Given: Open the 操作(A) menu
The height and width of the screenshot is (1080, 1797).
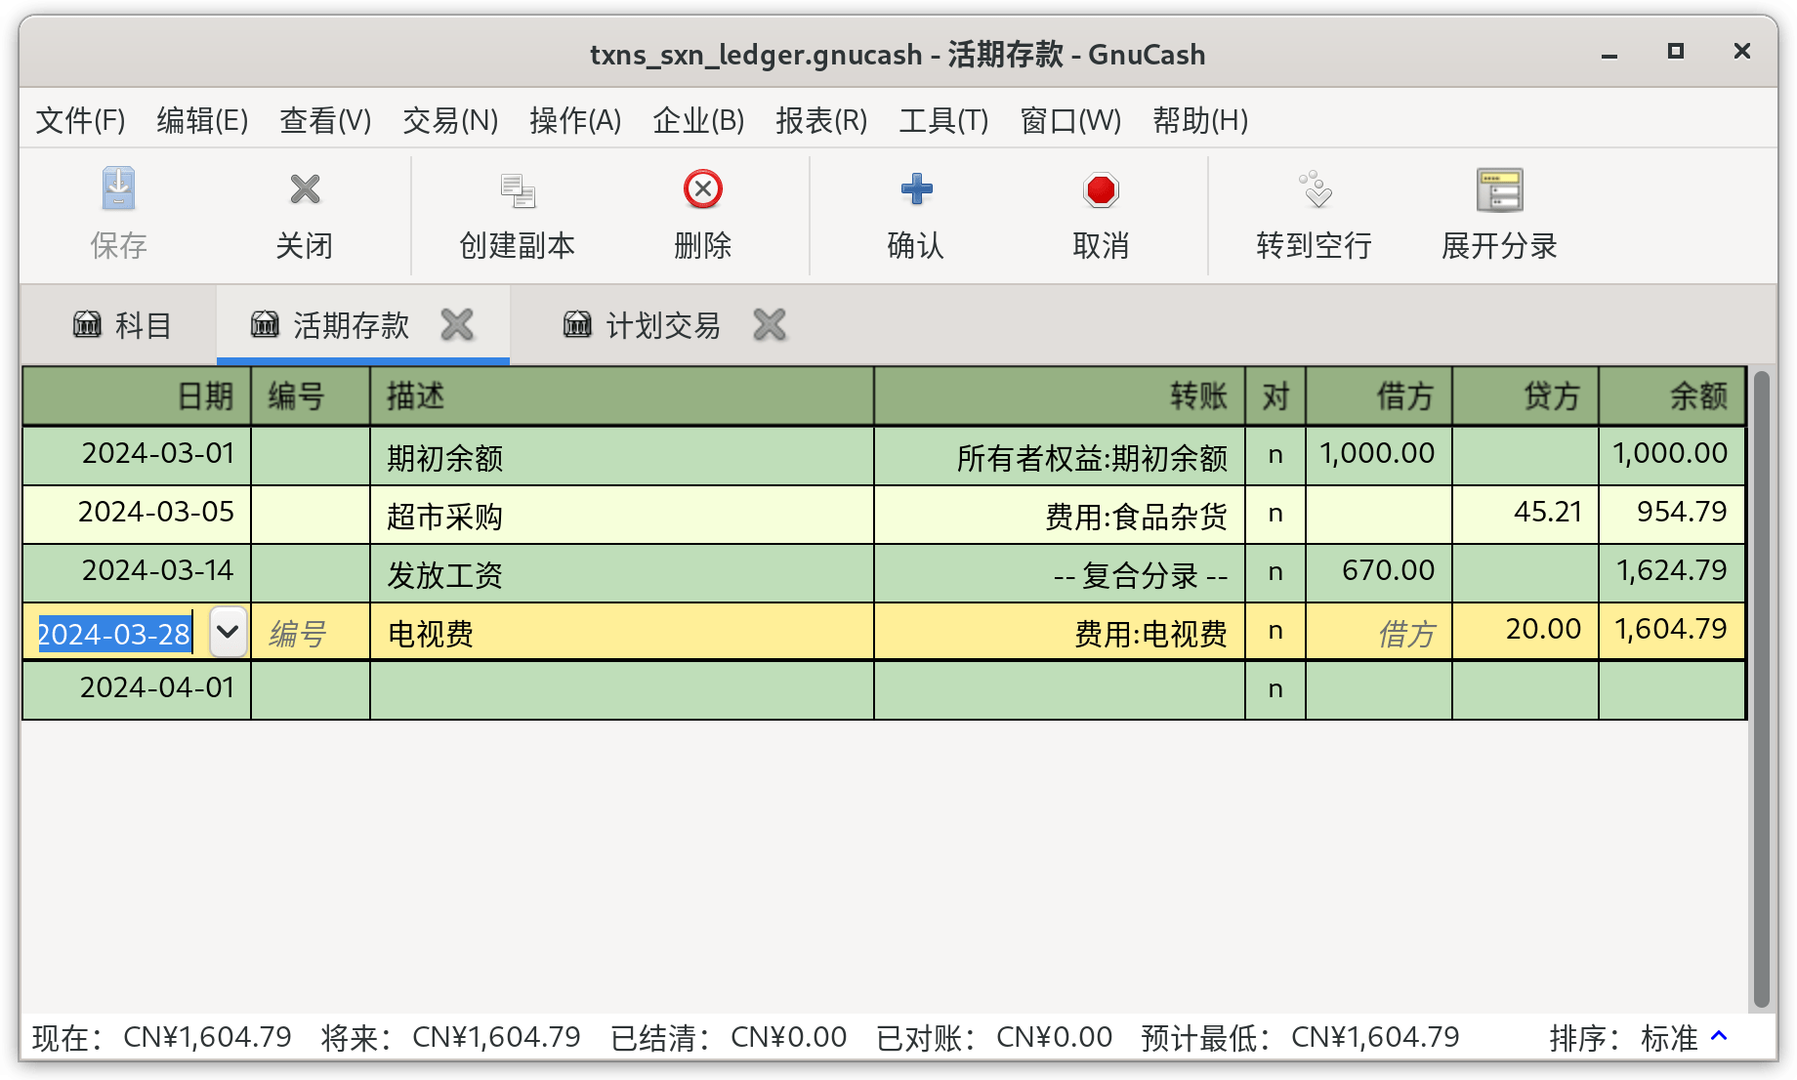Looking at the screenshot, I should 575,120.
